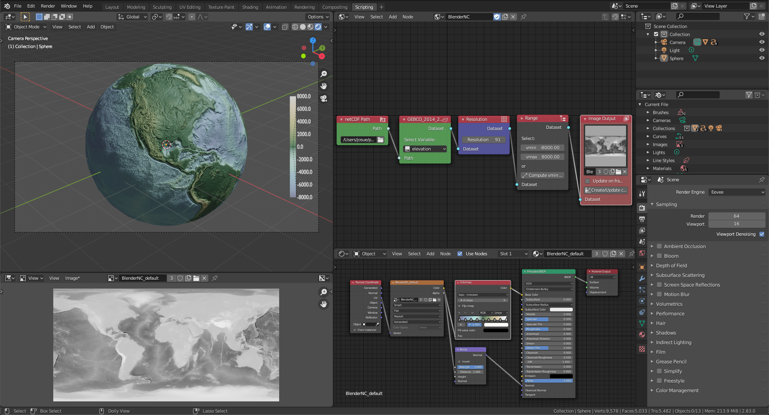Viewport: 769px width, 415px height.
Task: Switch viewport to Rendered shading mode
Action: (x=318, y=27)
